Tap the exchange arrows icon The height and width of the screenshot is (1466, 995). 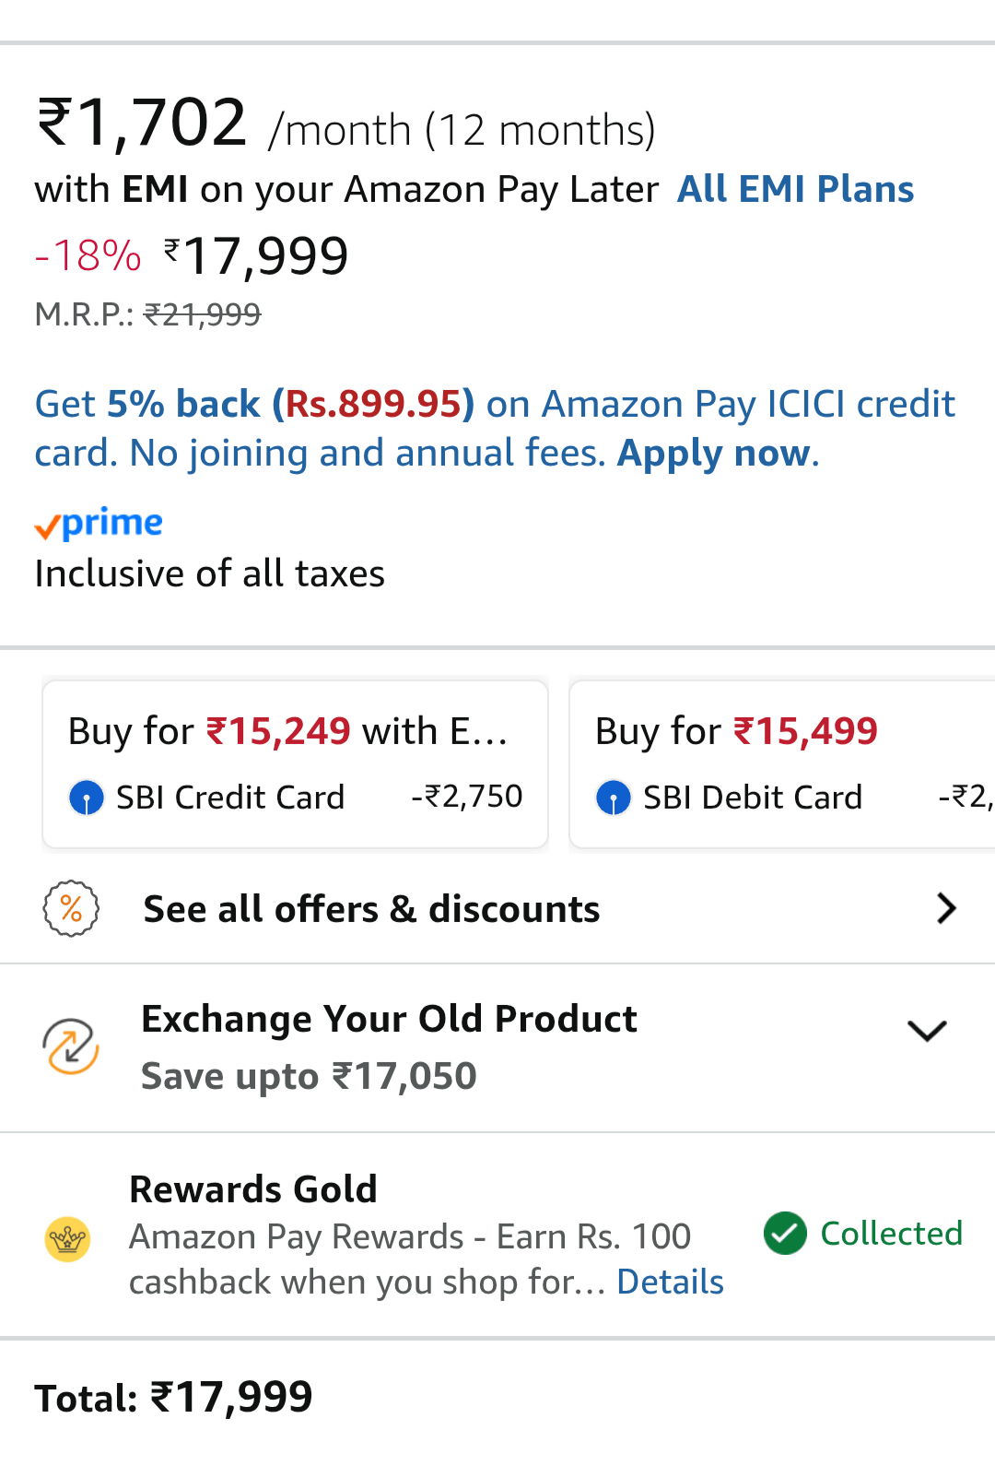(x=71, y=1046)
